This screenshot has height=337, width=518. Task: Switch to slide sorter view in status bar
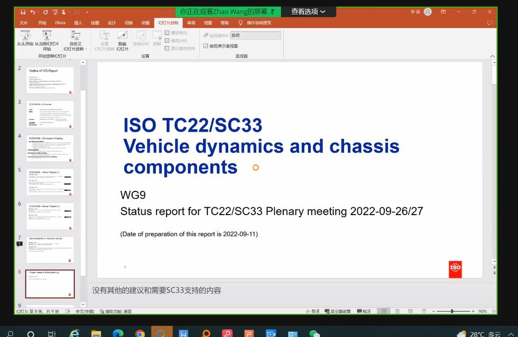pyautogui.click(x=396, y=311)
